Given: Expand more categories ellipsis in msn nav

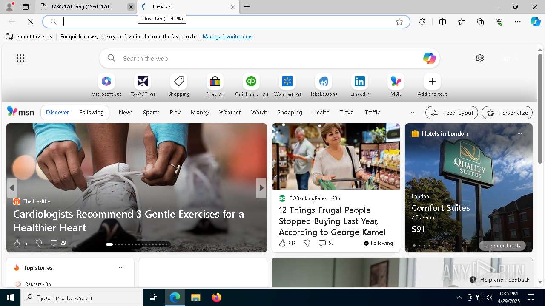Looking at the screenshot, I should [x=411, y=113].
